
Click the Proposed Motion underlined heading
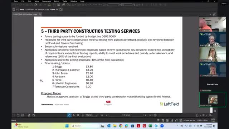coord(51,93)
